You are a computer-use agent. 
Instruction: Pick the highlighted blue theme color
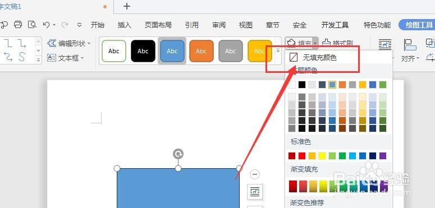pos(332,85)
